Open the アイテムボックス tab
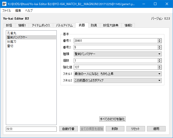 pyautogui.click(x=41, y=25)
